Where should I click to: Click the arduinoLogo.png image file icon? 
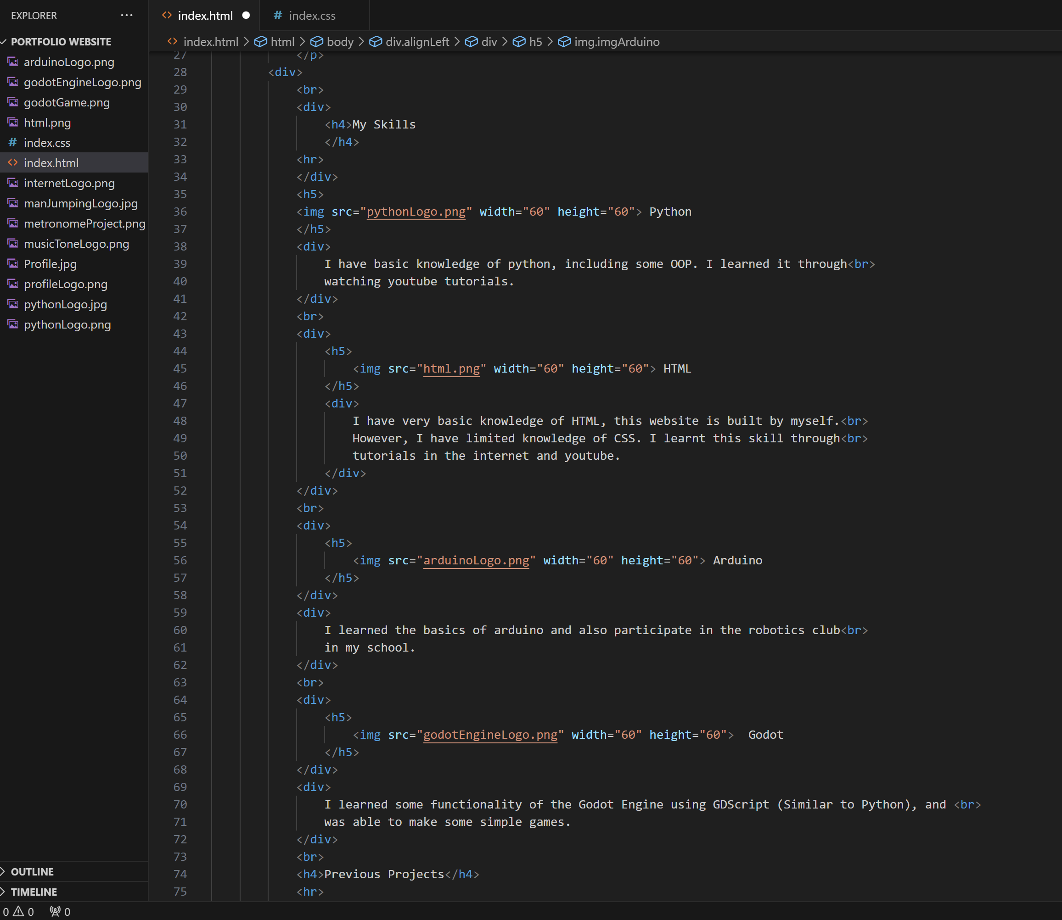click(13, 62)
